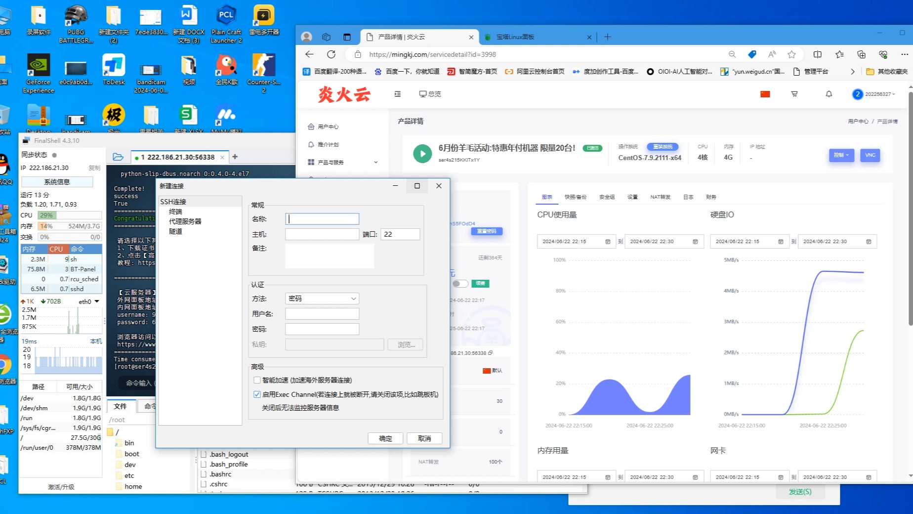
Task: Add a new FinalShell session tab
Action: (235, 157)
